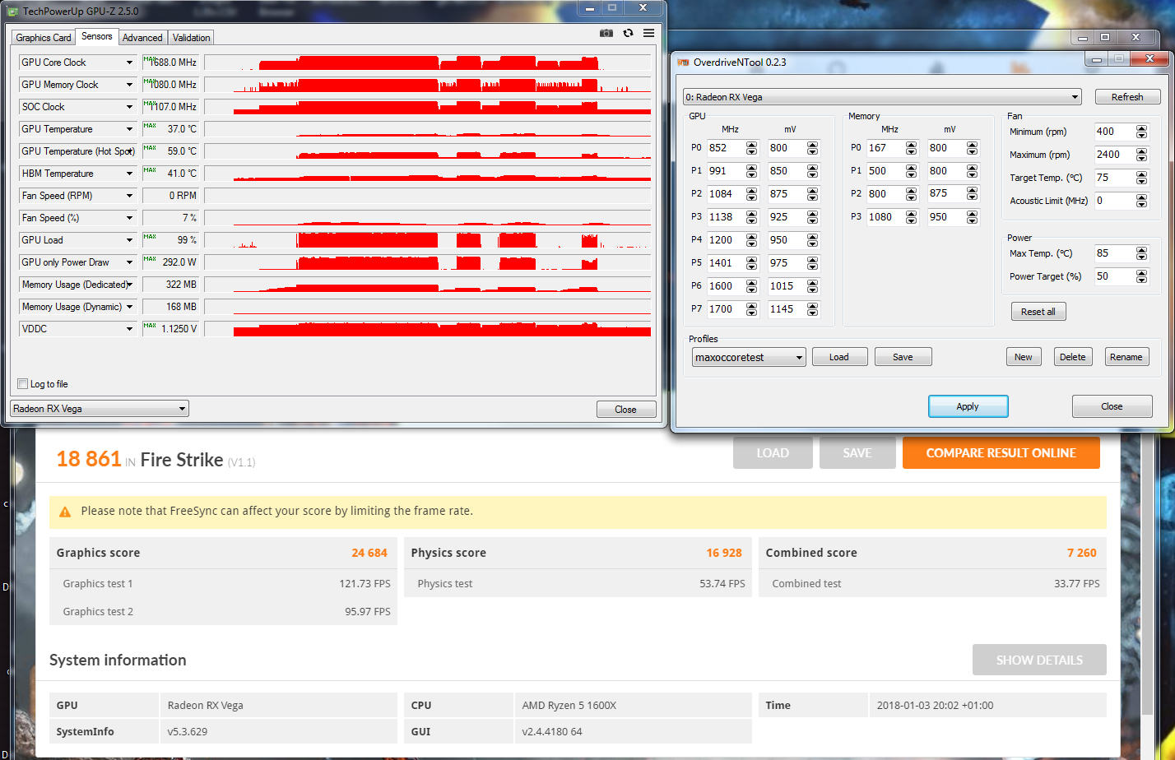Viewport: 1175px width, 760px height.
Task: Click the GPU Load sensor graph
Action: click(428, 240)
